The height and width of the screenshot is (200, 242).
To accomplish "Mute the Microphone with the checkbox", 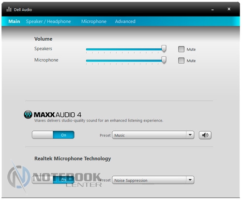I will (x=181, y=61).
